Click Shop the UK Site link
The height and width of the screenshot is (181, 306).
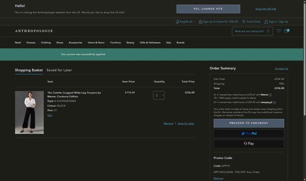click(x=266, y=9)
